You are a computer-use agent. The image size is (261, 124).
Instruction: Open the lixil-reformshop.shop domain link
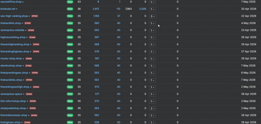(x=13, y=101)
